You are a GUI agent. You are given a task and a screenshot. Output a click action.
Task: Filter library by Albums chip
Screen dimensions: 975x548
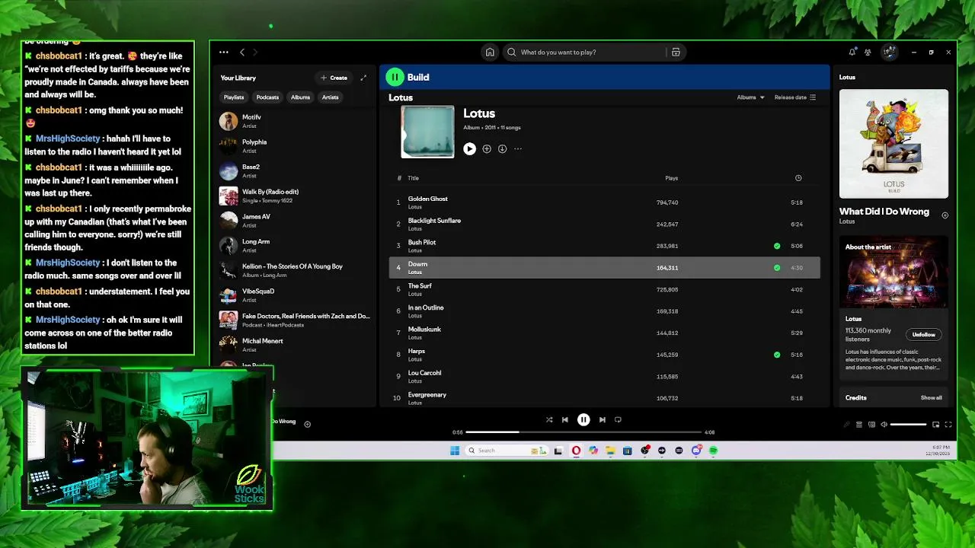click(300, 97)
